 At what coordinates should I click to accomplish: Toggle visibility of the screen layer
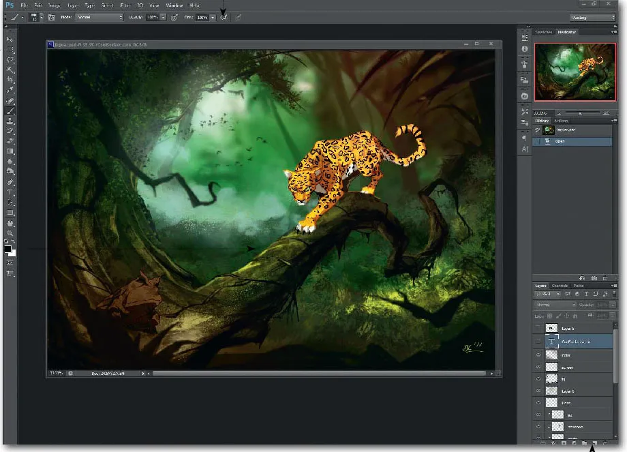click(538, 367)
